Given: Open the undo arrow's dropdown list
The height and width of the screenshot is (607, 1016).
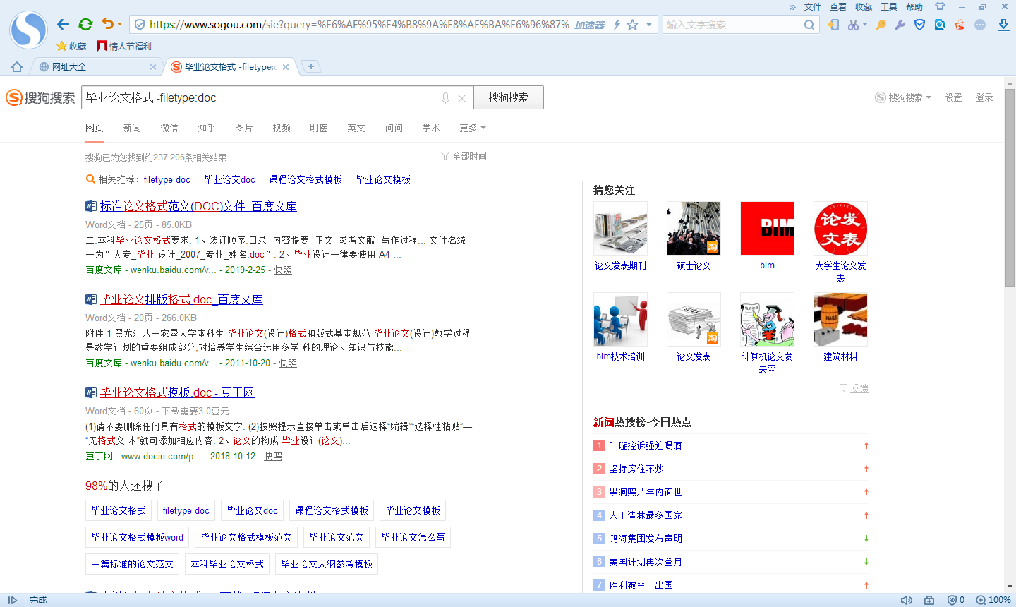Looking at the screenshot, I should [x=120, y=25].
